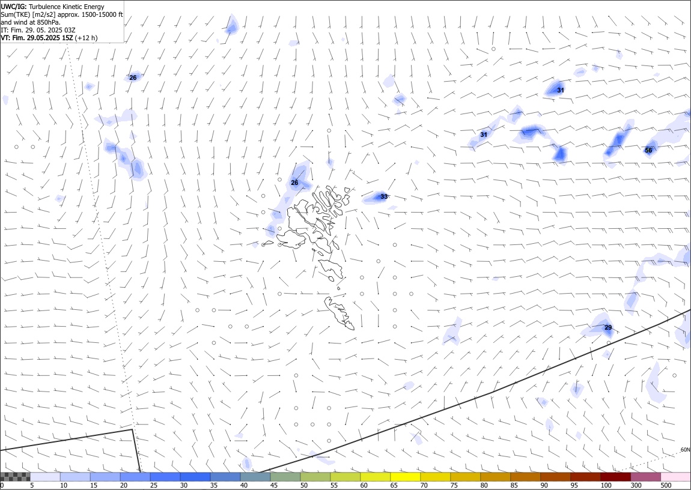Select the checkered 0-5 legend swatch
The image size is (691, 490).
point(15,477)
